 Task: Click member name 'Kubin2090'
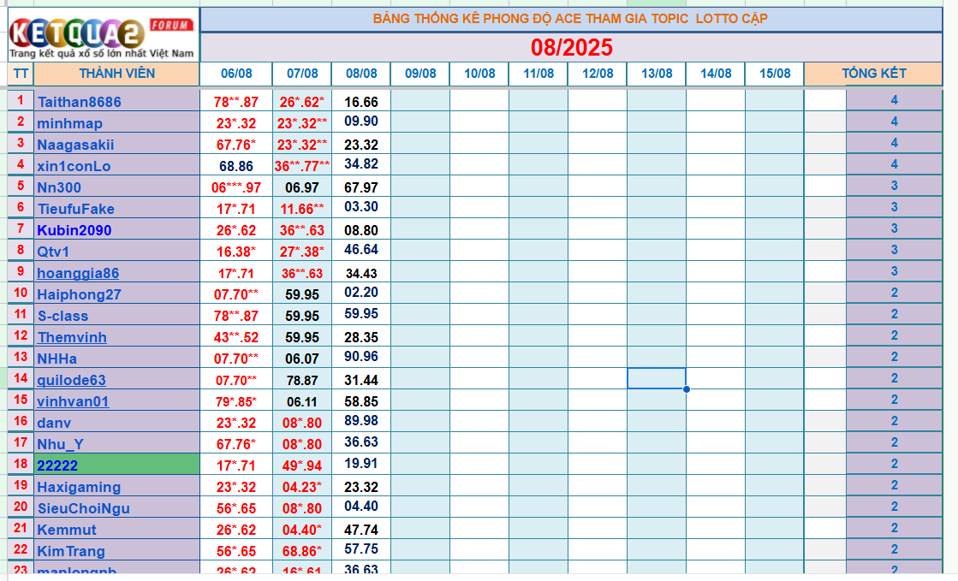pyautogui.click(x=74, y=230)
